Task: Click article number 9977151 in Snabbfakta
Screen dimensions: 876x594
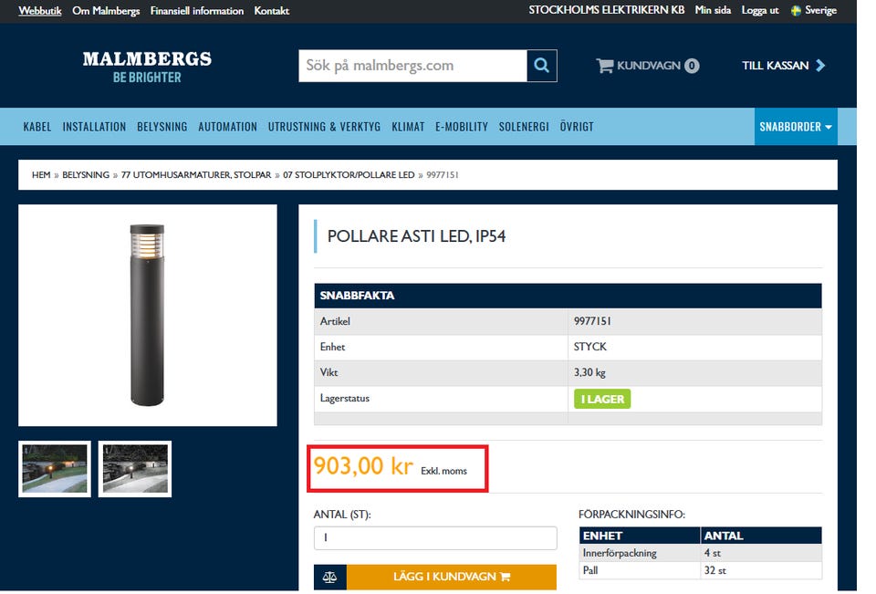Action: click(592, 321)
